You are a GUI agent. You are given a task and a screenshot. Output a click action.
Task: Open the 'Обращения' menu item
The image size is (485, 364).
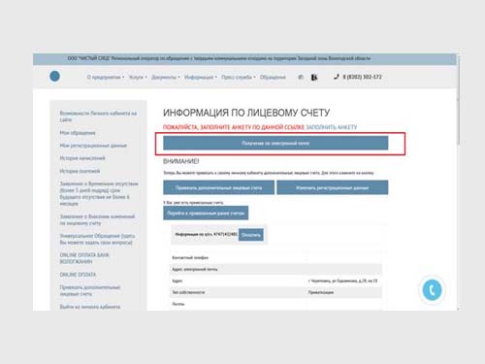click(x=273, y=78)
